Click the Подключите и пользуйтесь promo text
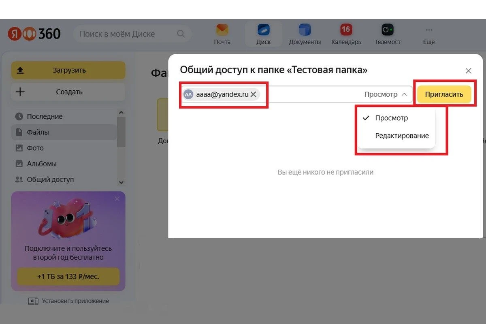Screen dimensions: 486x324 [x=68, y=253]
